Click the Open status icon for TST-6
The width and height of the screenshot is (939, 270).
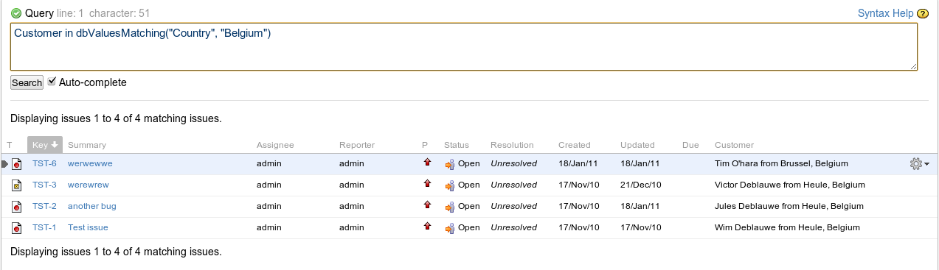pos(449,164)
